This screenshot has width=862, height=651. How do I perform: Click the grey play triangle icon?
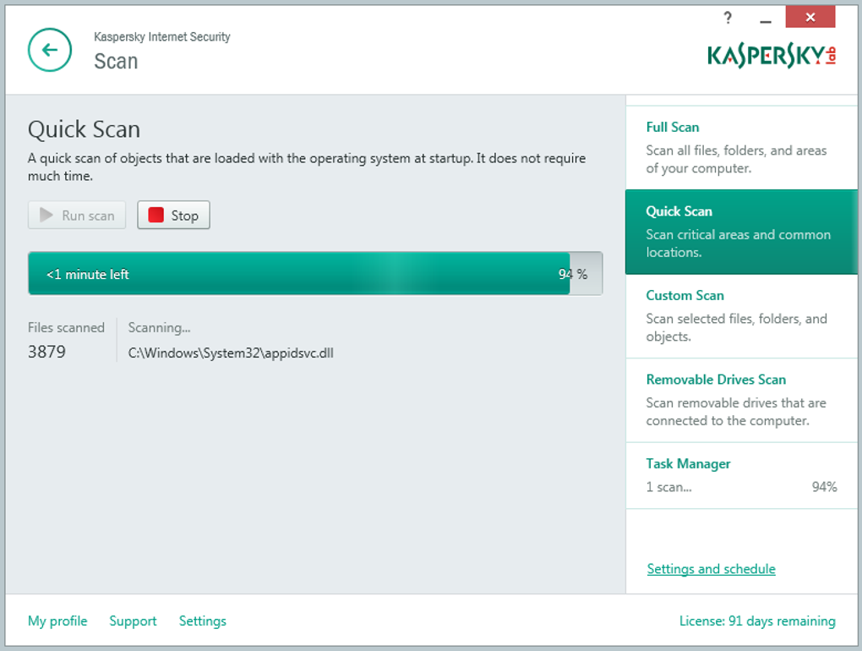[46, 215]
